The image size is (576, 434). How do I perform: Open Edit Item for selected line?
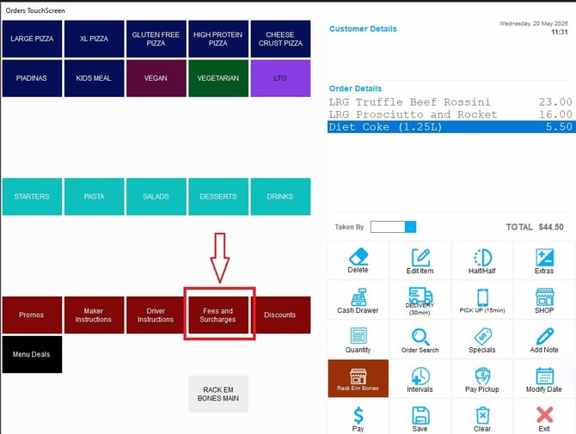[x=420, y=261]
